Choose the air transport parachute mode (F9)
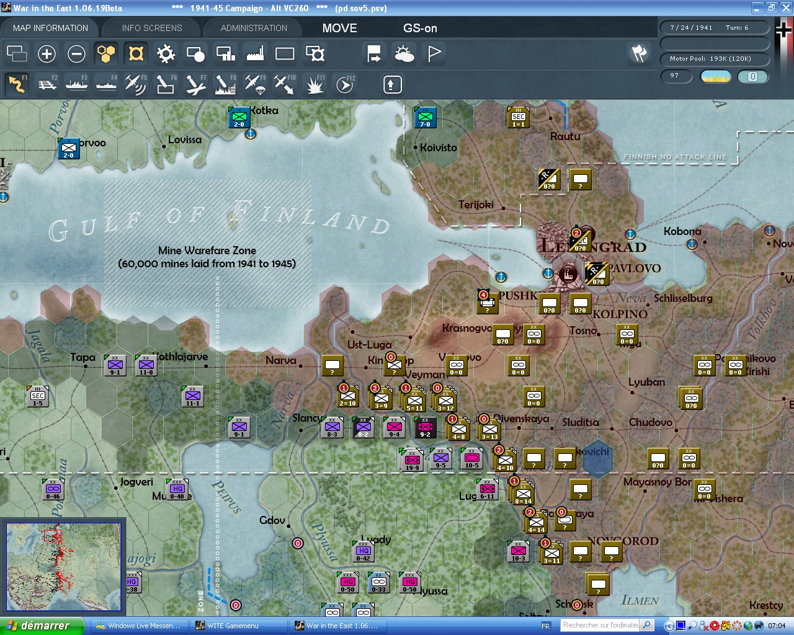Viewport: 794px width, 635px height. (254, 84)
